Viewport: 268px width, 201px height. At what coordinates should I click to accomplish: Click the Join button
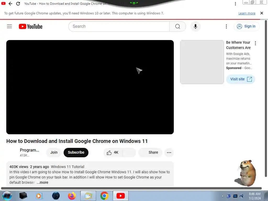[54, 152]
